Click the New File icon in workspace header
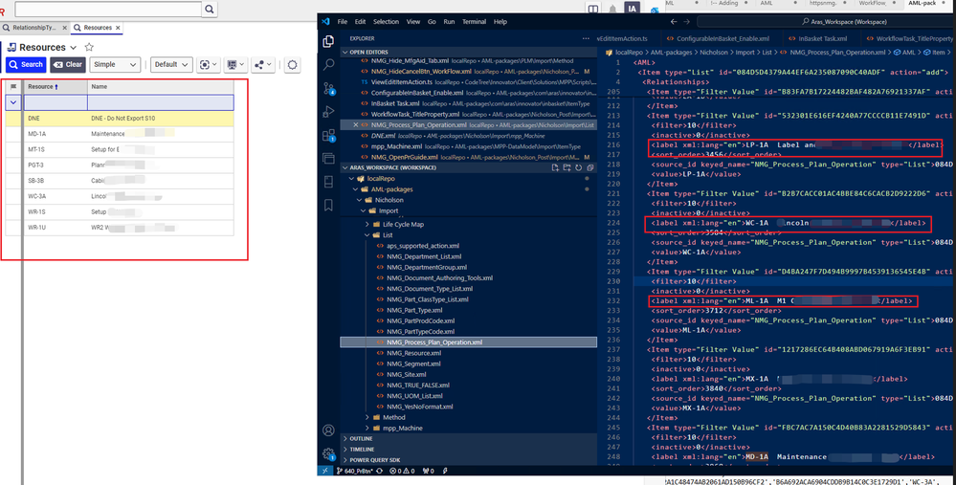This screenshot has height=485, width=956. tap(553, 167)
